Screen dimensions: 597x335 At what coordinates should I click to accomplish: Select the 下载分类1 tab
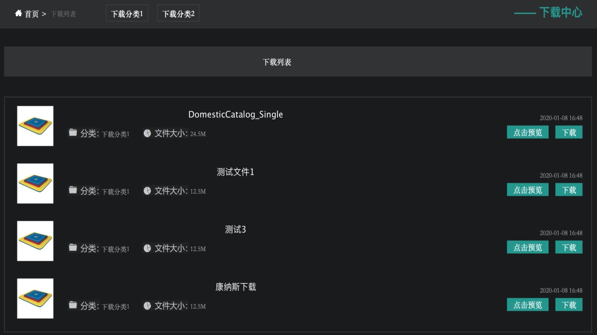[x=126, y=12]
